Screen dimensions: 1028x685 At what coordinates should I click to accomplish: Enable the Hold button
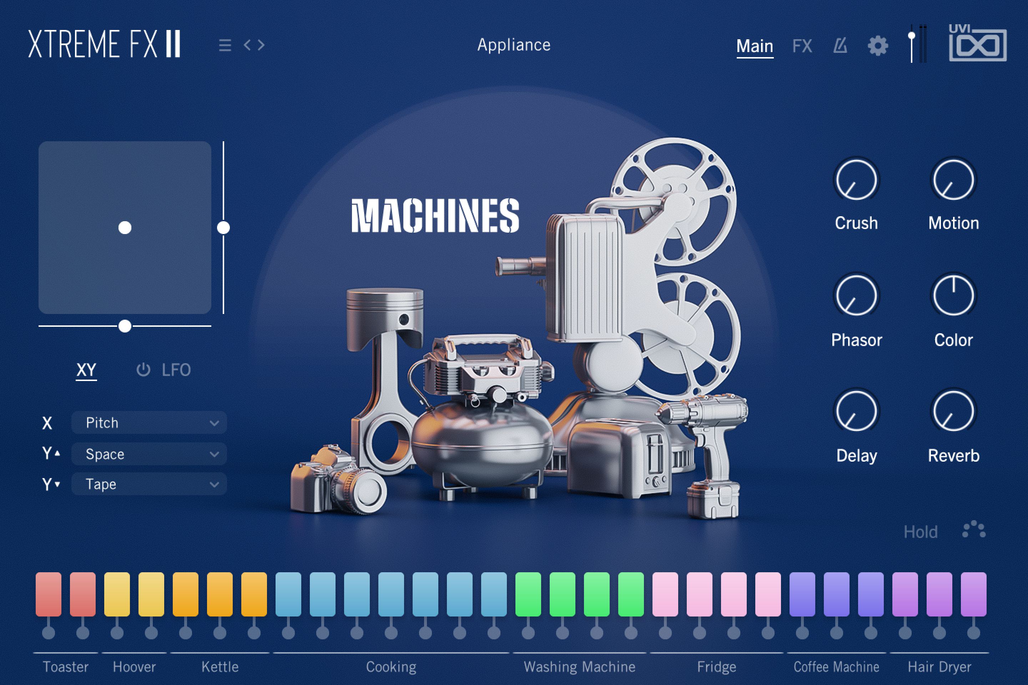pos(921,532)
